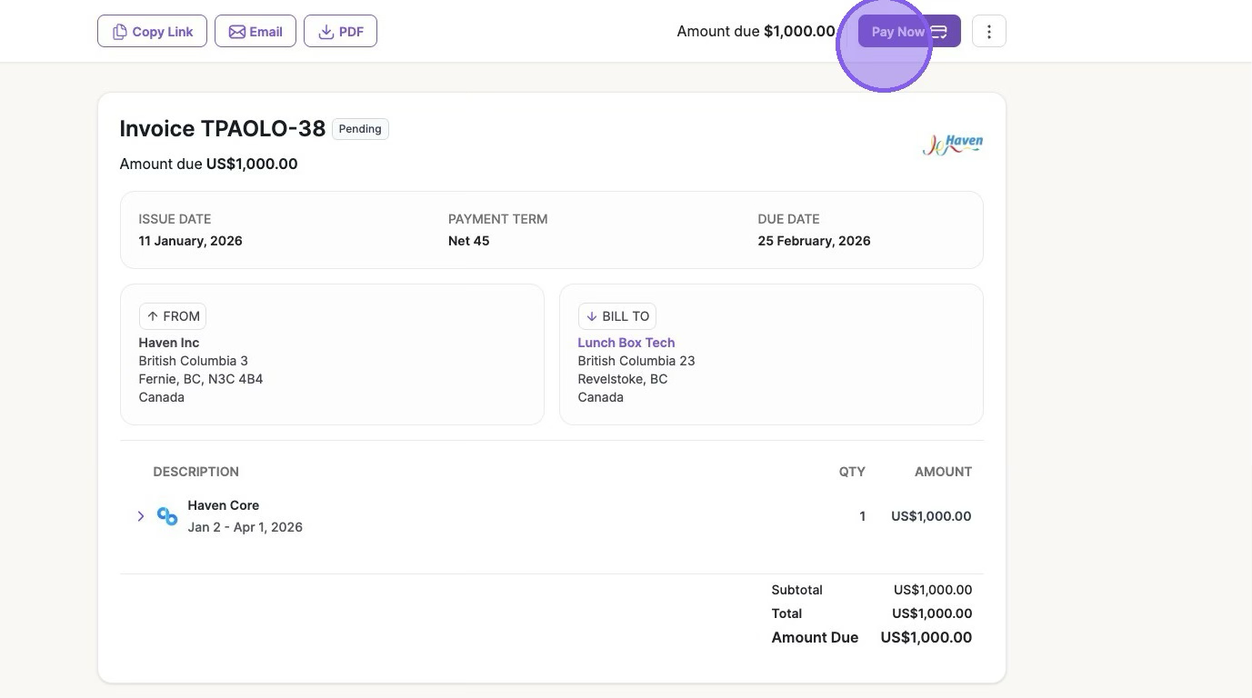Click the down arrow beside BILL TO
Viewport: 1252px width, 698px height.
coord(592,316)
